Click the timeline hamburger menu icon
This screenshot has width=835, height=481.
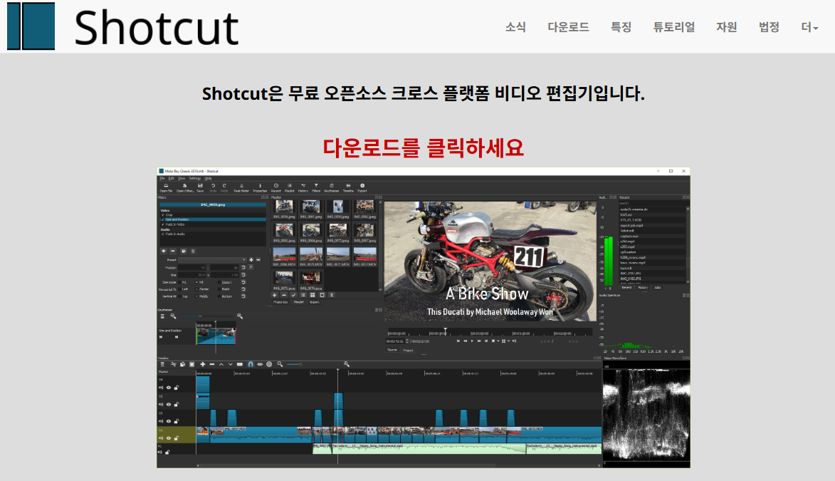[x=162, y=364]
